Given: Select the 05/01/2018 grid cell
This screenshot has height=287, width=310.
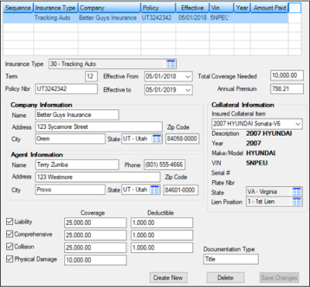Looking at the screenshot, I should [192, 18].
